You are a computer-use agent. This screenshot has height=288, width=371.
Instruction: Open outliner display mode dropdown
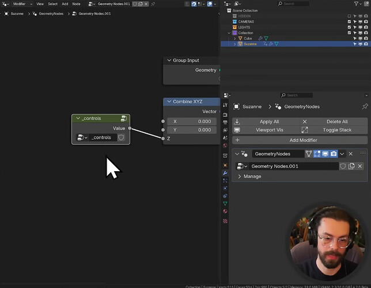pyautogui.click(x=237, y=4)
